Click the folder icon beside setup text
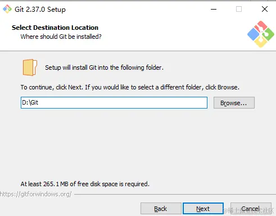This screenshot has height=216, width=276. [30, 67]
